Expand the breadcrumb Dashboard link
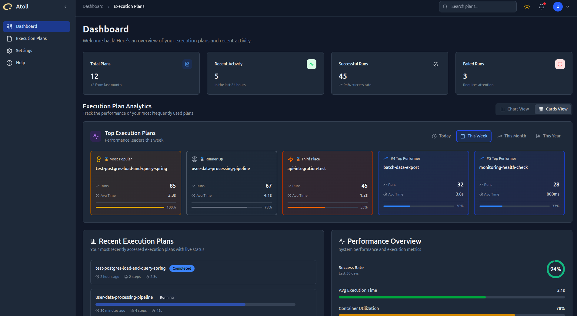 pyautogui.click(x=93, y=6)
